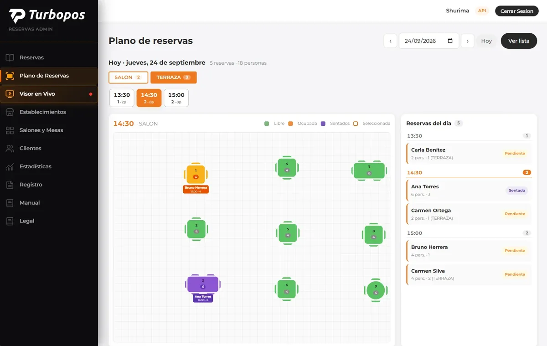
Task: Click the Manual icon in the sidebar
Action: (x=10, y=203)
